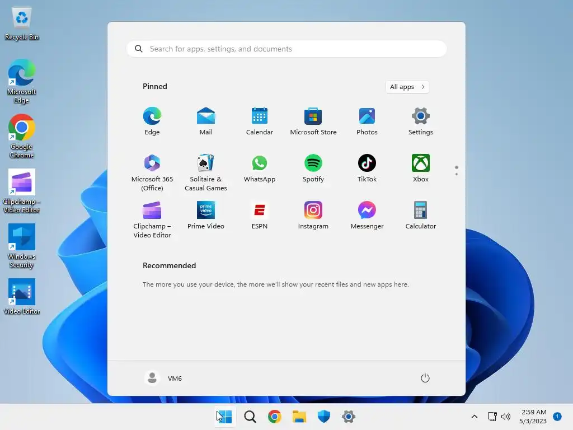This screenshot has height=430, width=573.
Task: Open Clipchamp in the Start menu
Action: point(152,219)
